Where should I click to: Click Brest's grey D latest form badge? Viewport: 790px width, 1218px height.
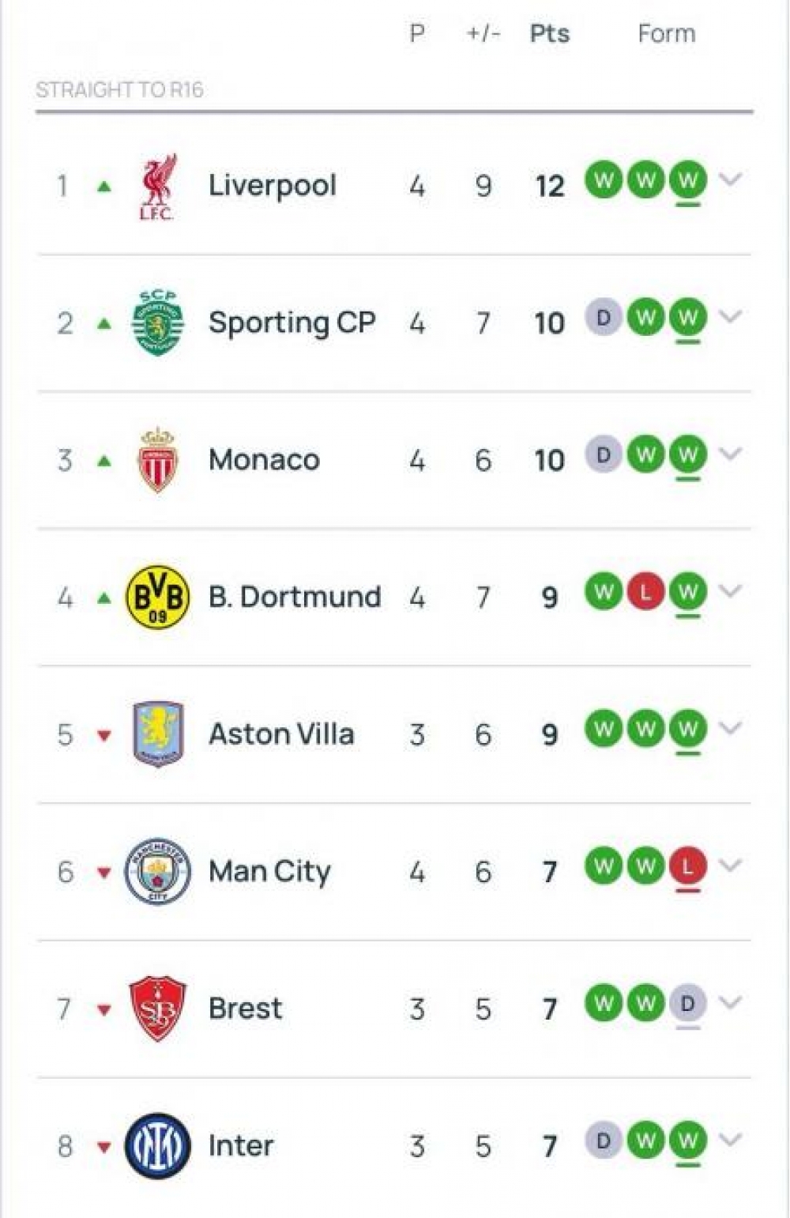tap(687, 1004)
